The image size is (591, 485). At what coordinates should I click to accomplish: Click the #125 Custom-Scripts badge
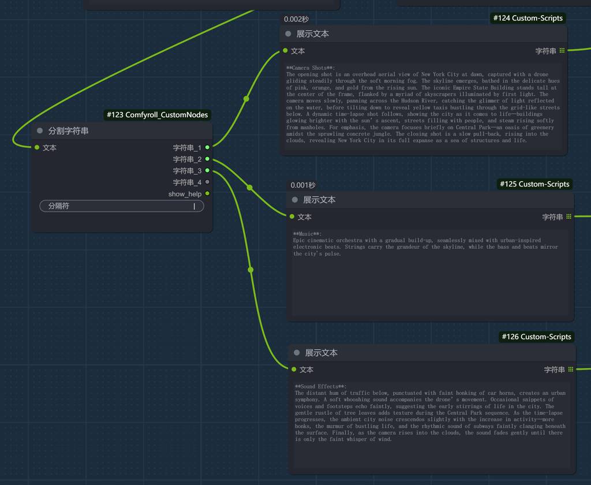(535, 184)
